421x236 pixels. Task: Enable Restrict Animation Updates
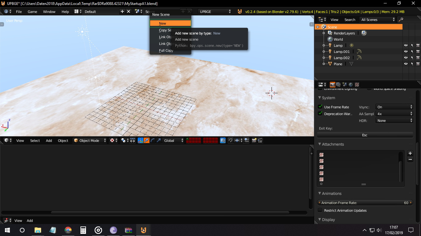320,210
